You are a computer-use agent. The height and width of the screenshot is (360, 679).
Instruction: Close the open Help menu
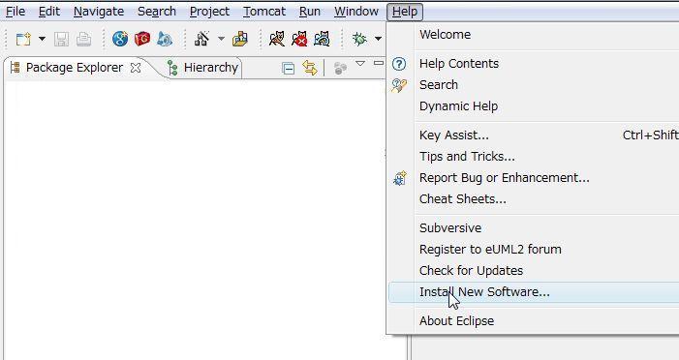click(x=405, y=12)
